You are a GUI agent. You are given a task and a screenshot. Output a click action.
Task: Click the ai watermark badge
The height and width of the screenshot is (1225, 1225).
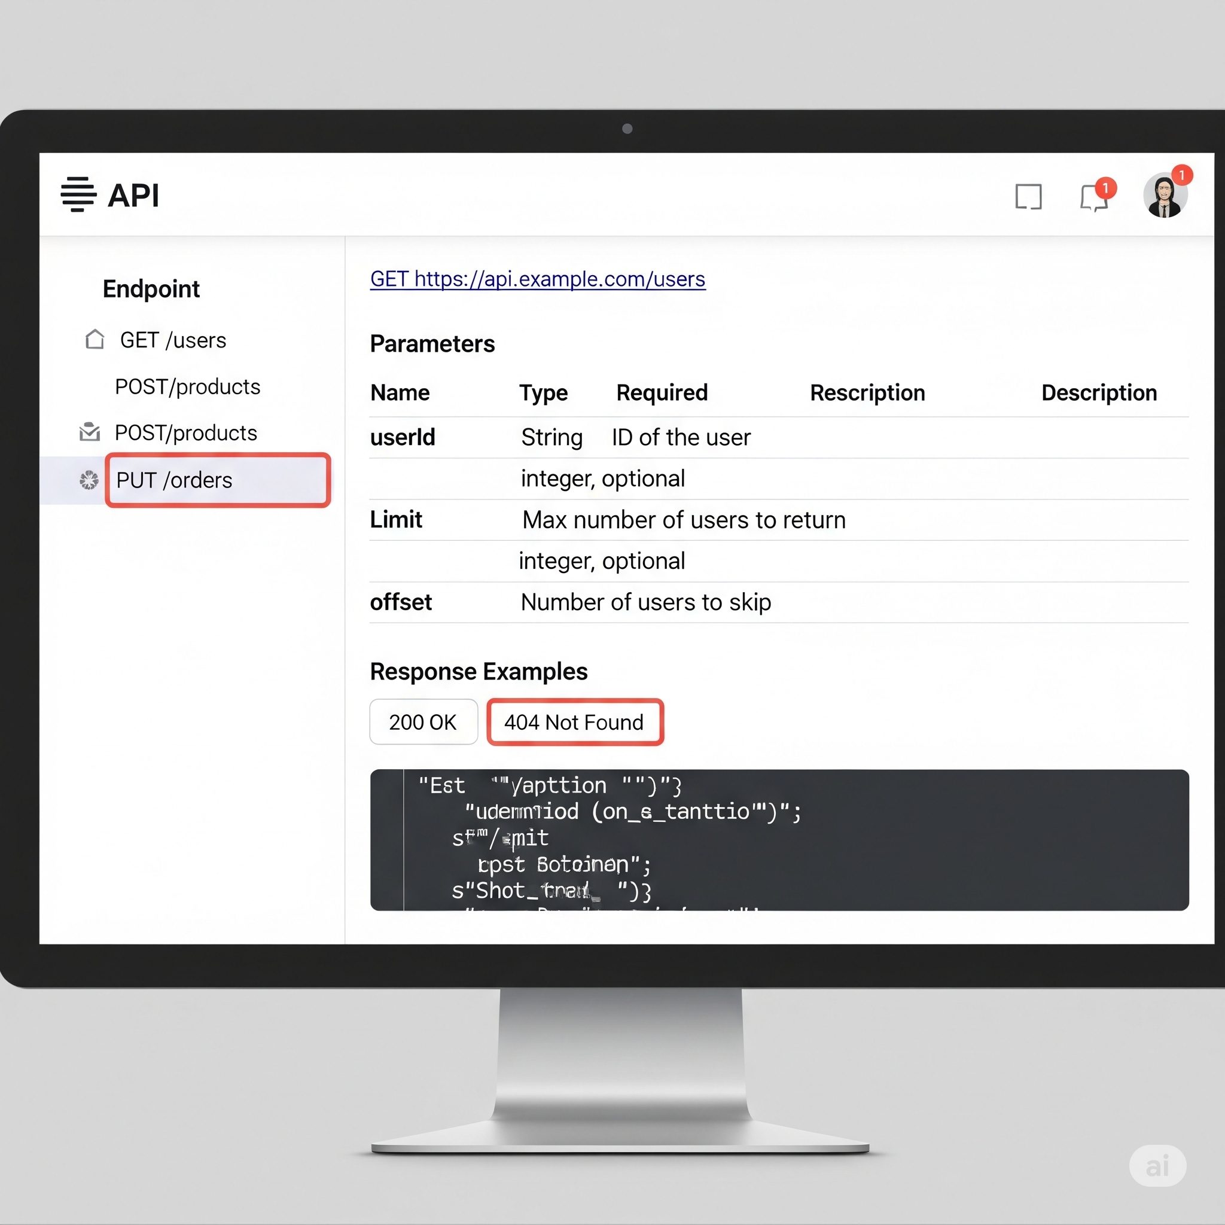point(1157,1165)
